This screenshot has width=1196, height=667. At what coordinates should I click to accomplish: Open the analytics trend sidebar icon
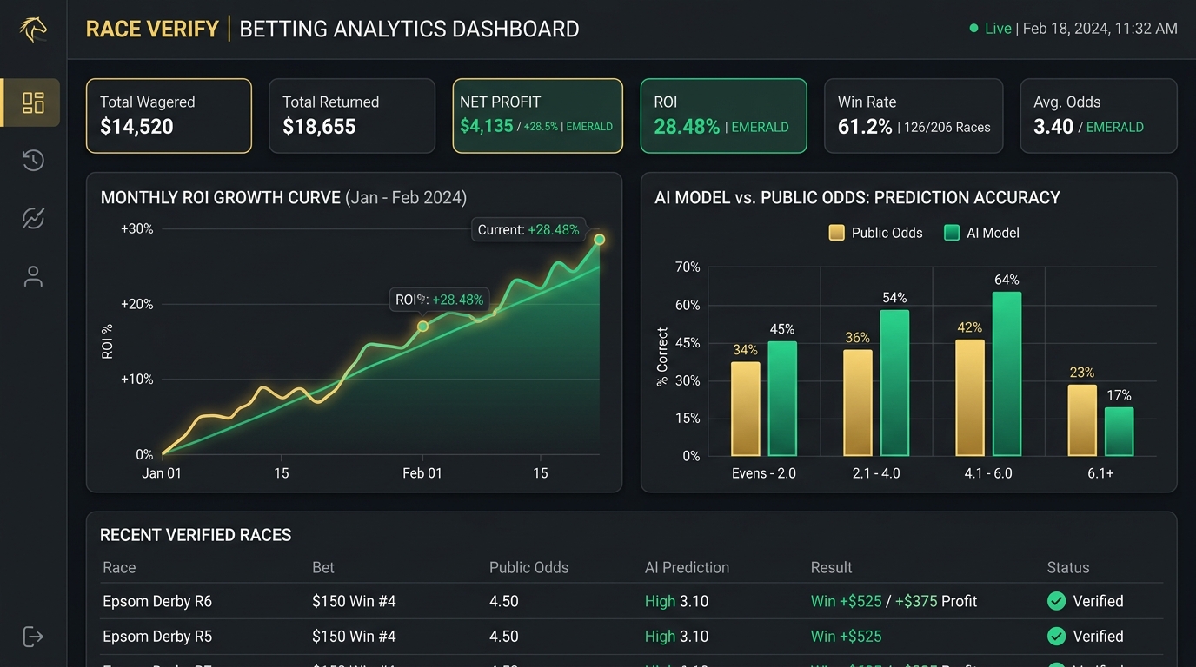33,218
